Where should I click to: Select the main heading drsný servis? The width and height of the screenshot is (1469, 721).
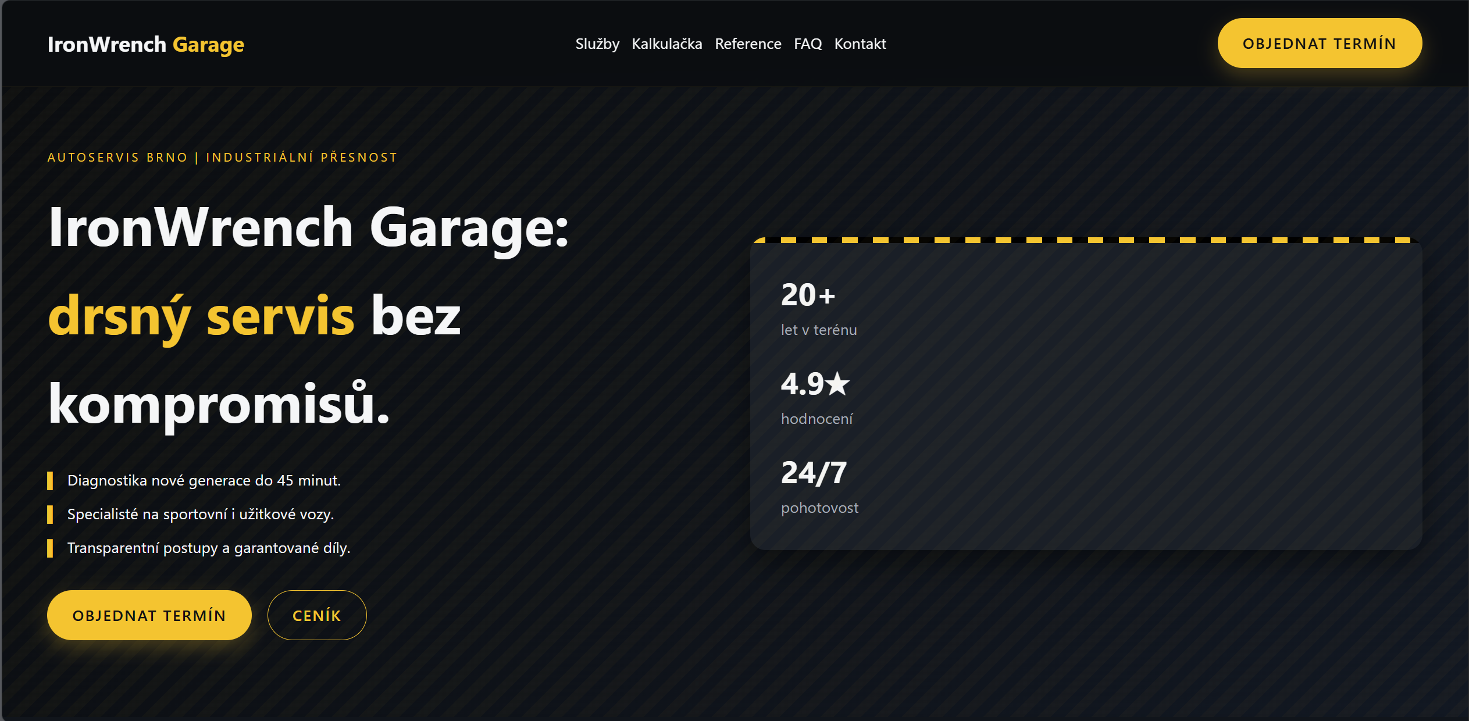[201, 317]
